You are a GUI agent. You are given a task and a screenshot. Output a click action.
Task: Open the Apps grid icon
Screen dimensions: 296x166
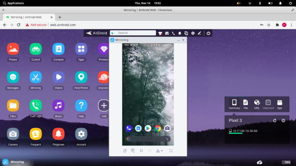(81, 49)
